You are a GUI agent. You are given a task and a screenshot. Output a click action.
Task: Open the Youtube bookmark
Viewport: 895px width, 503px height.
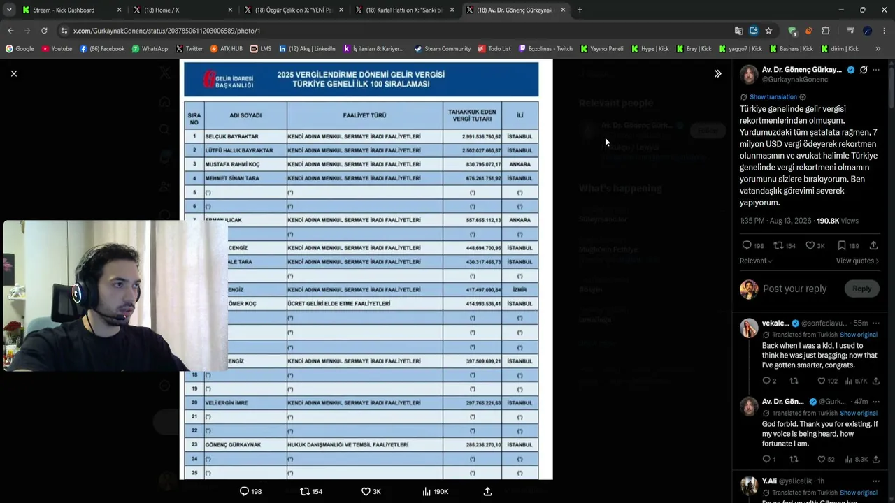click(x=57, y=49)
